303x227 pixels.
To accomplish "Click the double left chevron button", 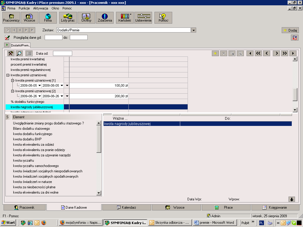I will click(258, 53).
